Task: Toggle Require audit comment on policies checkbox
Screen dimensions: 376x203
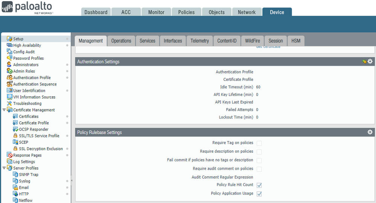Action: point(259,169)
